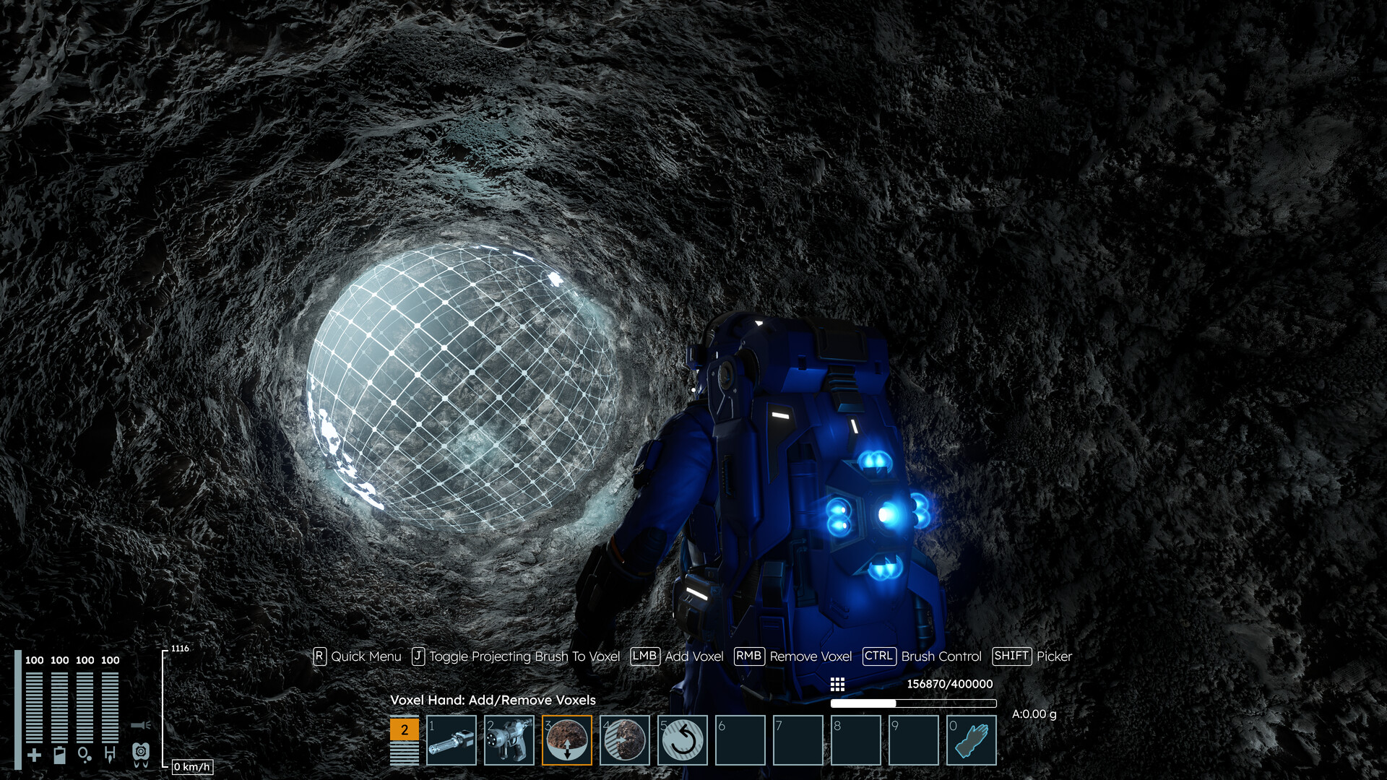
Task: Click the voxel grid snapping icon
Action: [837, 682]
